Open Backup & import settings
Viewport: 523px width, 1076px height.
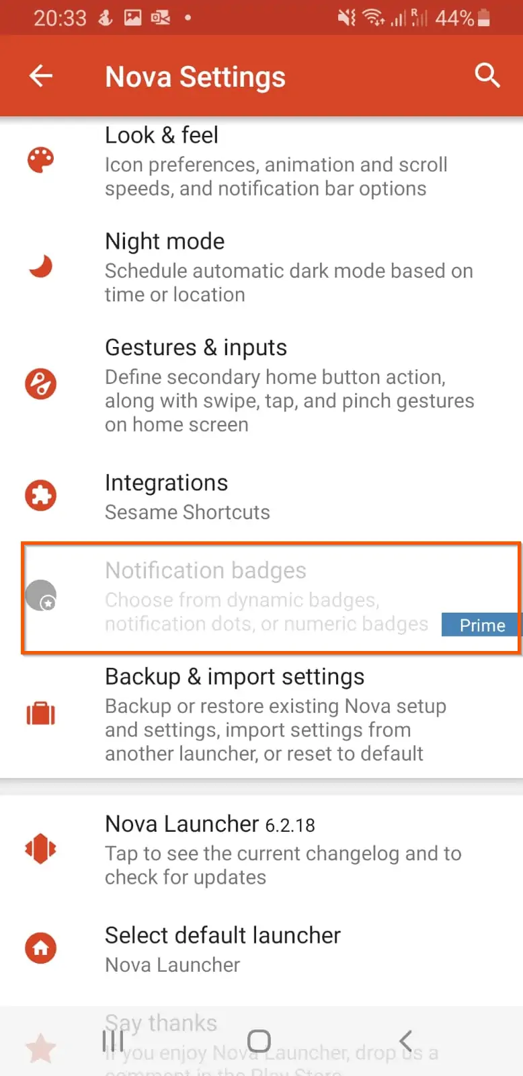(x=261, y=714)
